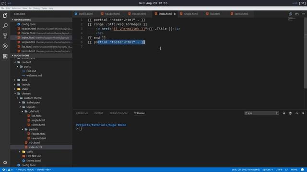
Task: Expand the root layouts folder
Action: click(x=15, y=85)
